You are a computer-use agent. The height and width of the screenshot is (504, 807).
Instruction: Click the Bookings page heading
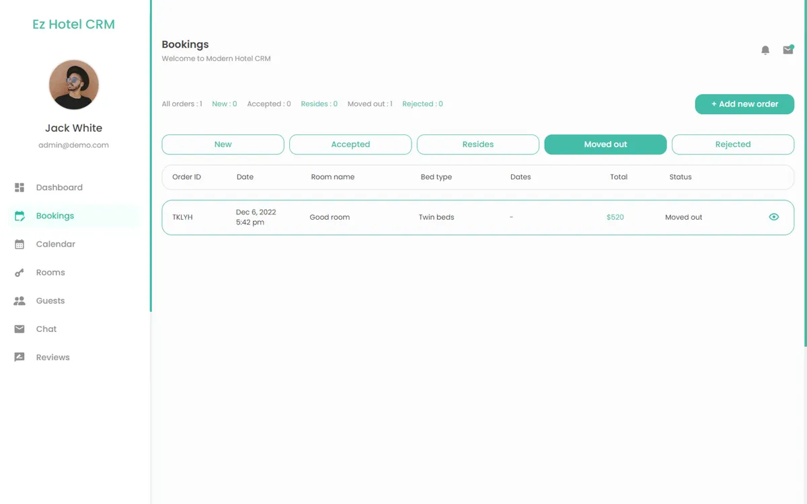[x=185, y=44]
